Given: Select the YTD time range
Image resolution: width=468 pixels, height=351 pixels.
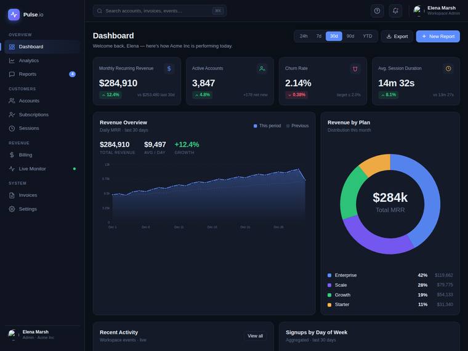Looking at the screenshot, I should pos(368,36).
